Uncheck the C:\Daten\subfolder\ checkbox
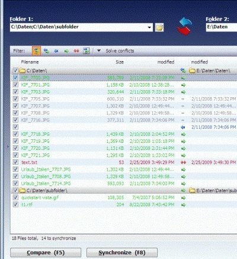The height and width of the screenshot is (259, 237). point(15,190)
